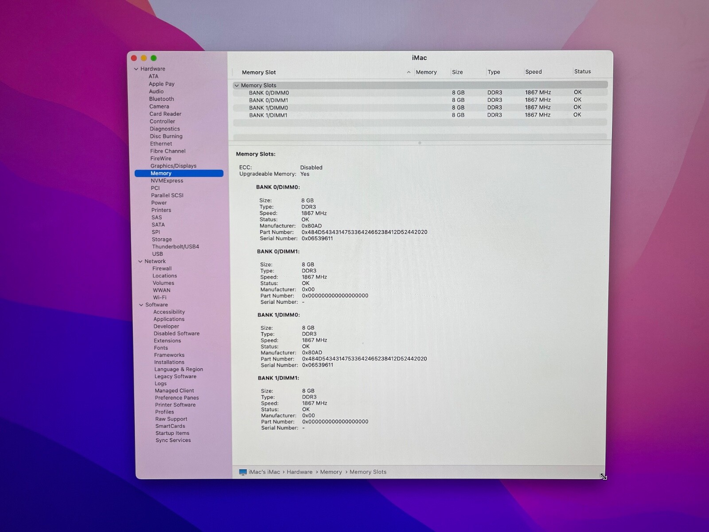The height and width of the screenshot is (532, 709).
Task: Select Volumes under Network
Action: [163, 283]
